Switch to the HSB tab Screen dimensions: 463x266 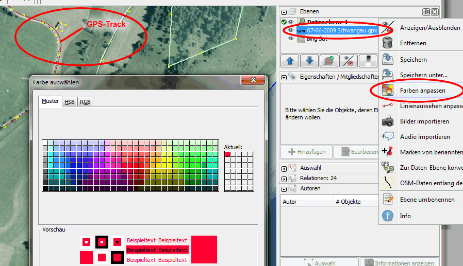[x=69, y=102]
